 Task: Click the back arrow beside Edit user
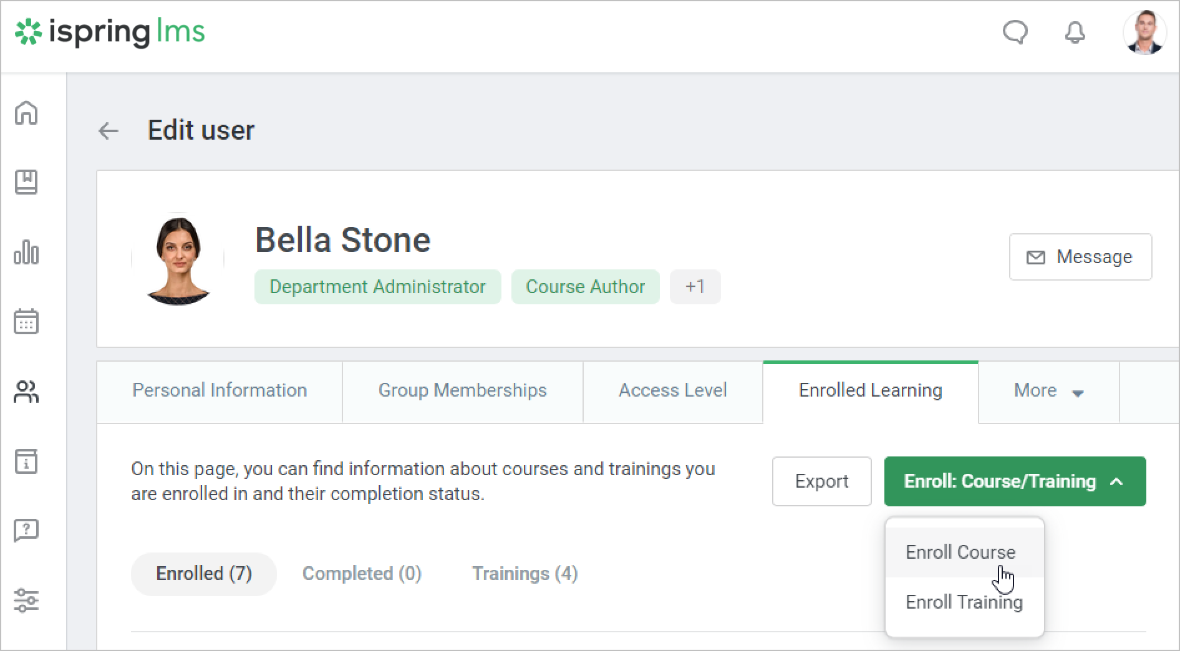(109, 131)
